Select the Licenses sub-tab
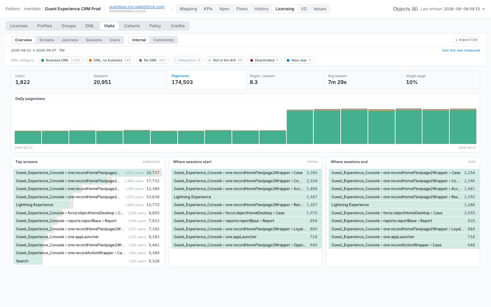 click(x=19, y=26)
